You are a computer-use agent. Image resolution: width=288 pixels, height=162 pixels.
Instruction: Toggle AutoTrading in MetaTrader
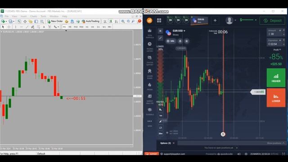click(91, 21)
